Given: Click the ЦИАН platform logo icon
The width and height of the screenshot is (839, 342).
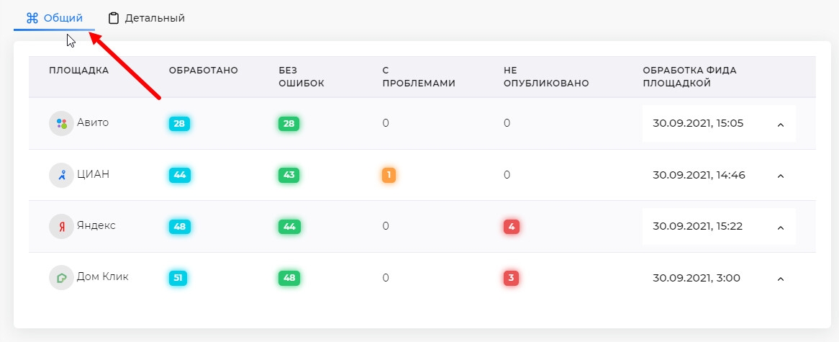Looking at the screenshot, I should coord(61,175).
